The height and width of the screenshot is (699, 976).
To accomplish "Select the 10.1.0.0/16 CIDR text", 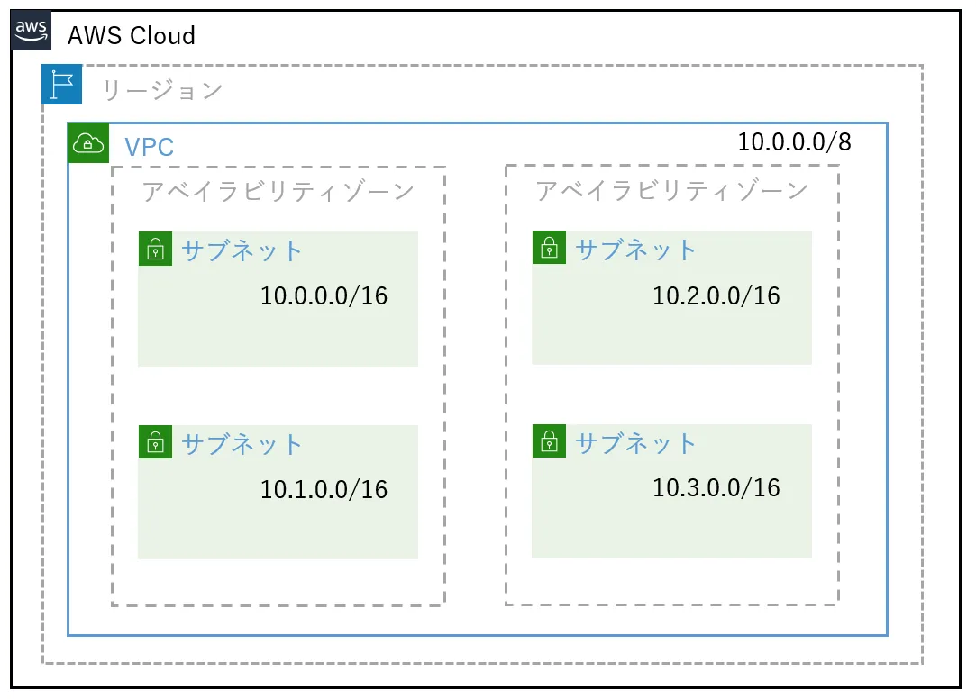I will tap(324, 489).
